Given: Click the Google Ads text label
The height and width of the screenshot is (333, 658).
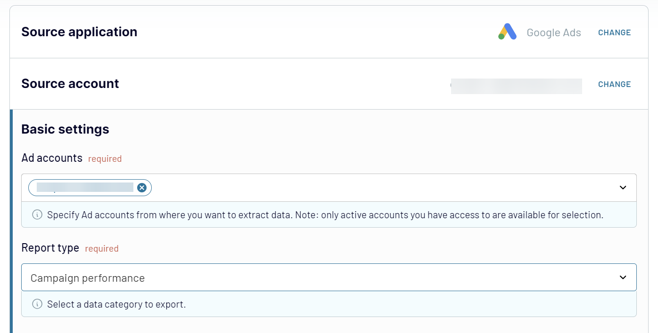Looking at the screenshot, I should tap(554, 32).
